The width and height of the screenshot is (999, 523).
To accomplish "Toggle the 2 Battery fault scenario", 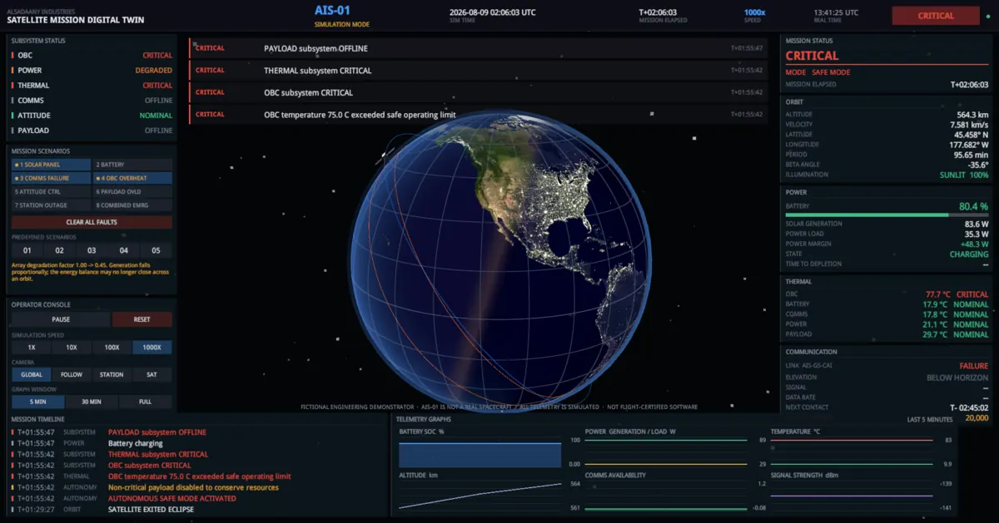I will (132, 165).
